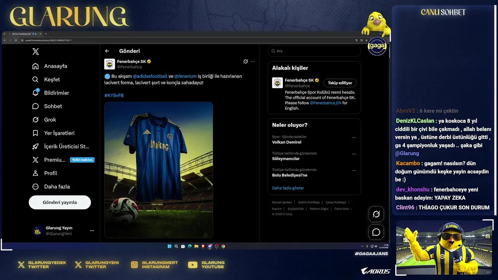The image size is (498, 280).
Task: Open Hizmet Şartları footer link
Action: pyautogui.click(x=282, y=202)
